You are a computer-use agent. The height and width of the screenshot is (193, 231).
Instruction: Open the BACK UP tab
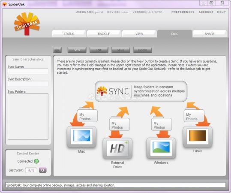tap(104, 34)
